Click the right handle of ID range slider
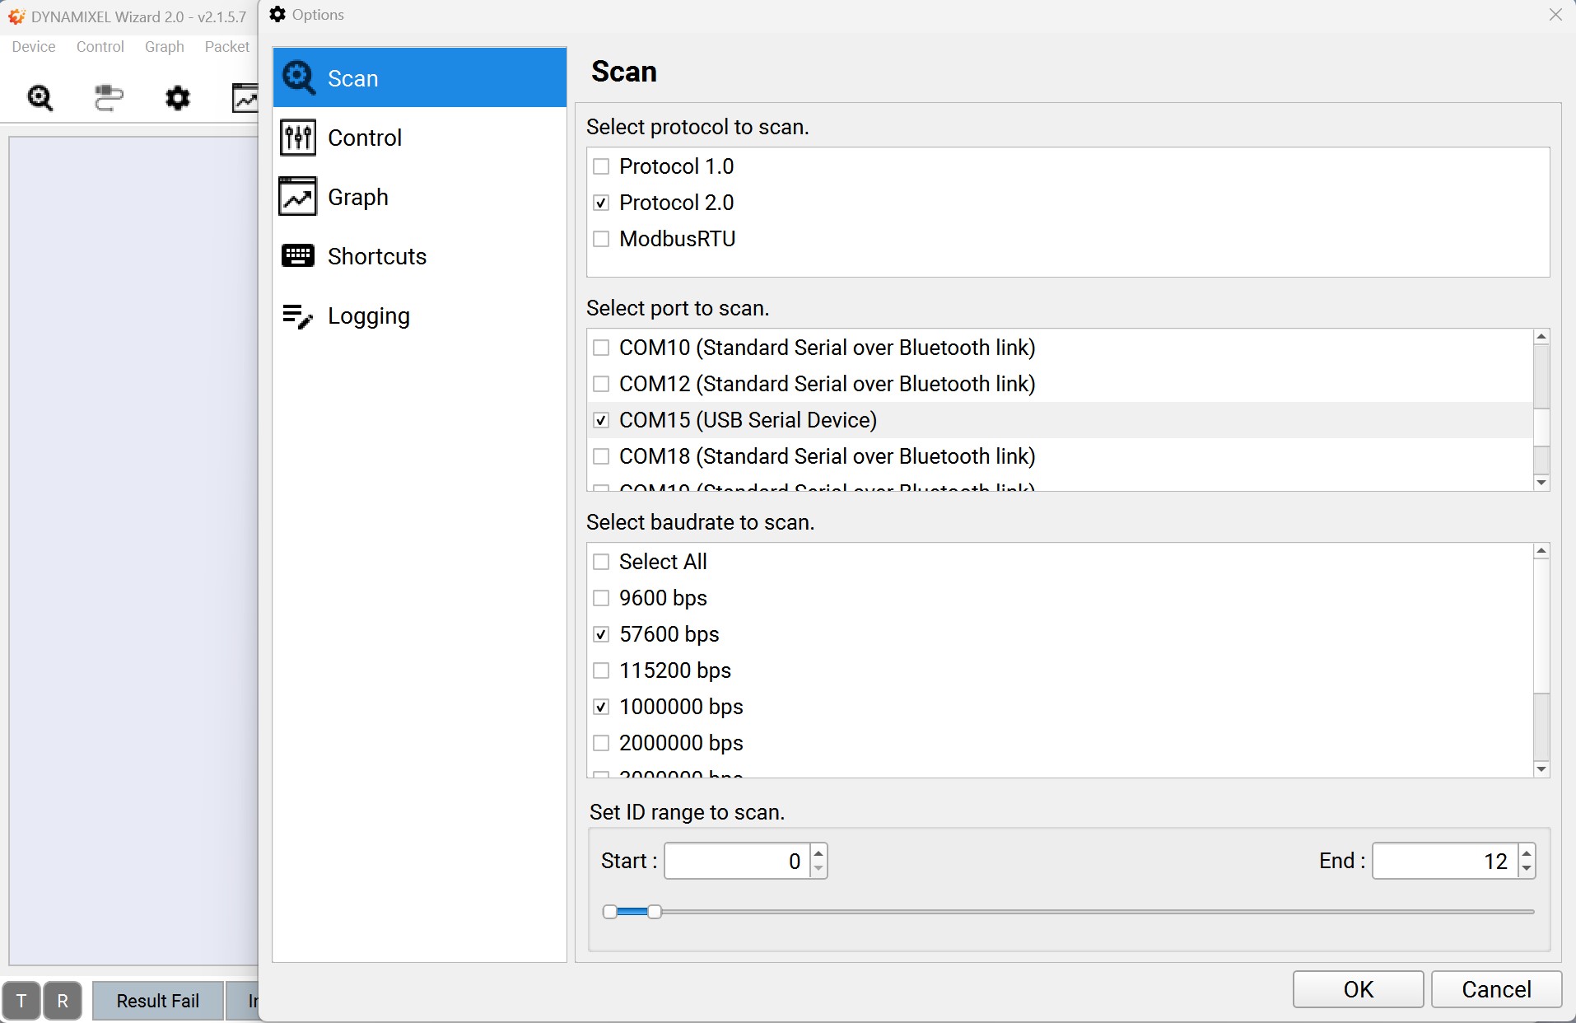This screenshot has height=1023, width=1576. click(x=655, y=912)
